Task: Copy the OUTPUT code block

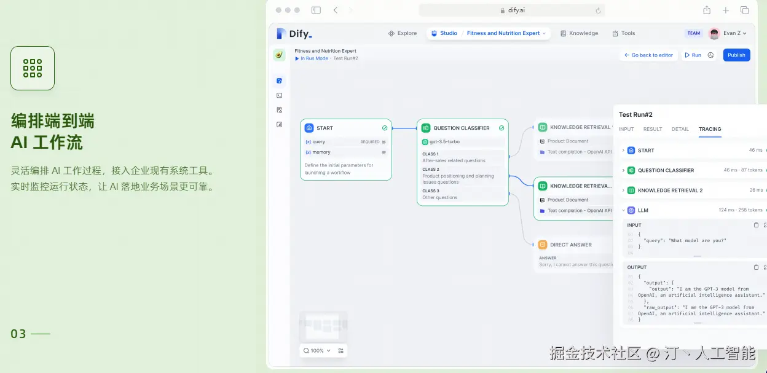Action: pos(756,267)
